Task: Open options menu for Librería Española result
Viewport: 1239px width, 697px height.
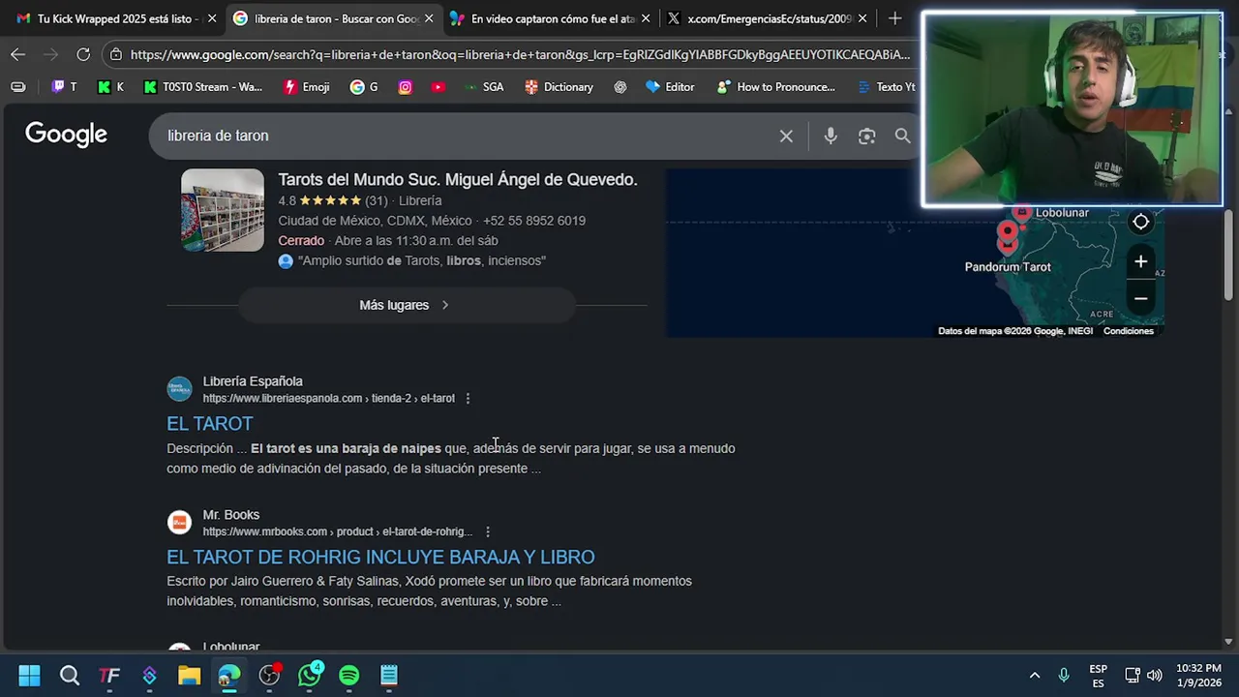Action: [468, 399]
